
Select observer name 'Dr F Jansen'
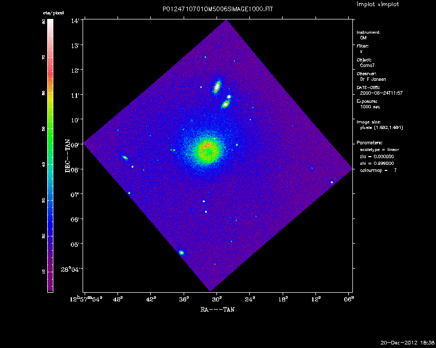[373, 79]
